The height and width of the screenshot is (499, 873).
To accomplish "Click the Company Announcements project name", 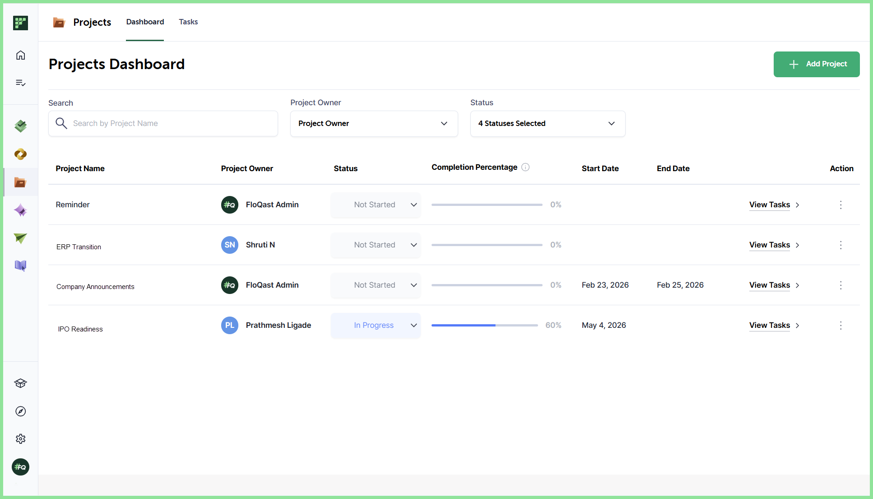I will pos(95,287).
